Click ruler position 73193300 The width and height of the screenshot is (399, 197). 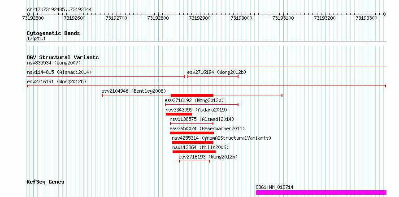point(367,18)
